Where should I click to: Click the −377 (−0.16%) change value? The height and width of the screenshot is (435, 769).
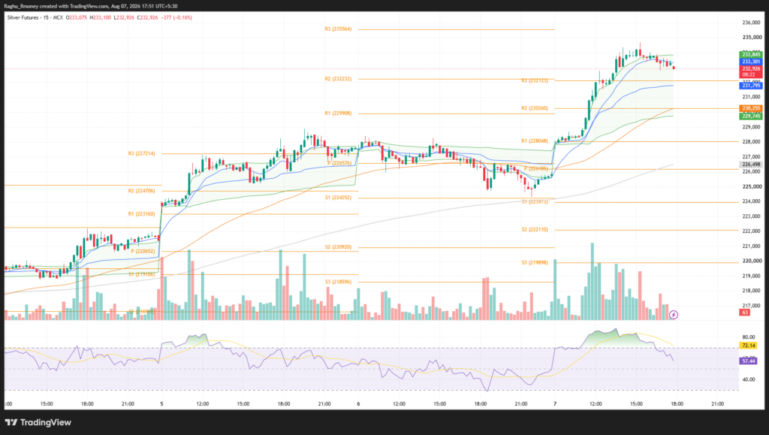pos(176,17)
